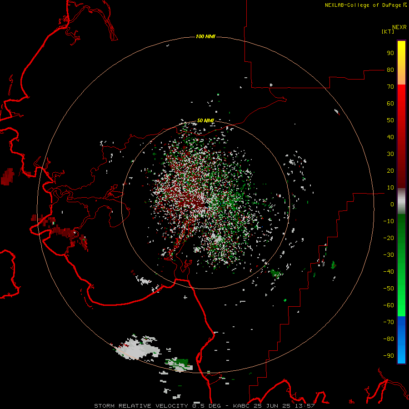
Task: Click the "25 JUN 25 13:57" timestamp in the caption
Action: click(x=284, y=406)
